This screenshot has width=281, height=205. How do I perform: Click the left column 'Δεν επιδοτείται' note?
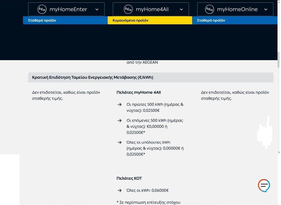point(66,95)
